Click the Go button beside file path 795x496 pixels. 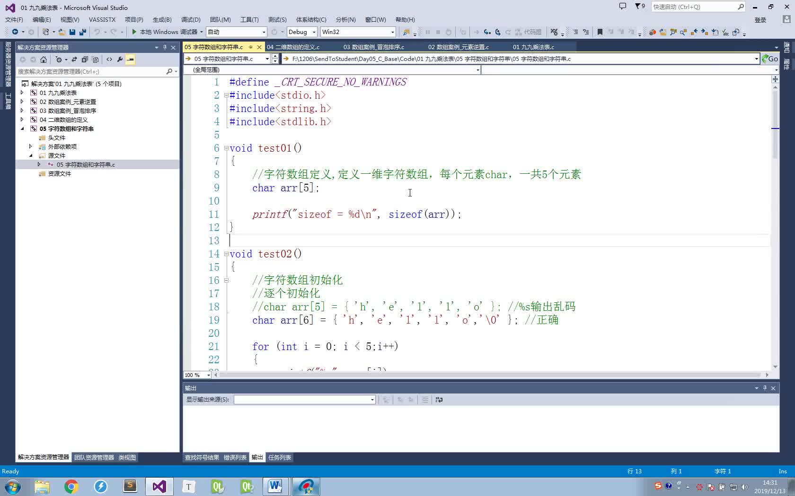[770, 59]
